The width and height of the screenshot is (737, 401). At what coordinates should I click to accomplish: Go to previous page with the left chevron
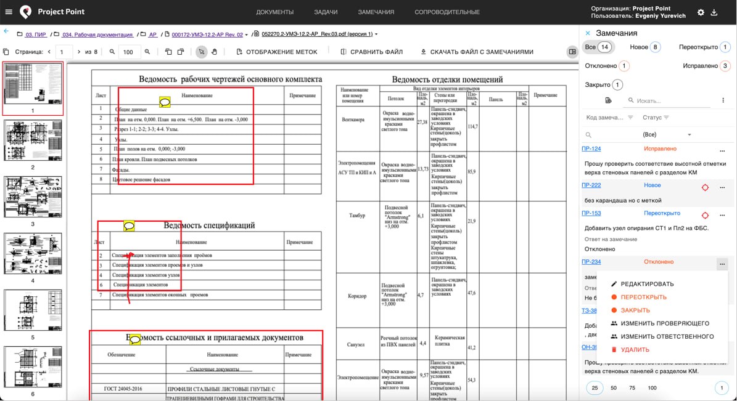tap(49, 52)
